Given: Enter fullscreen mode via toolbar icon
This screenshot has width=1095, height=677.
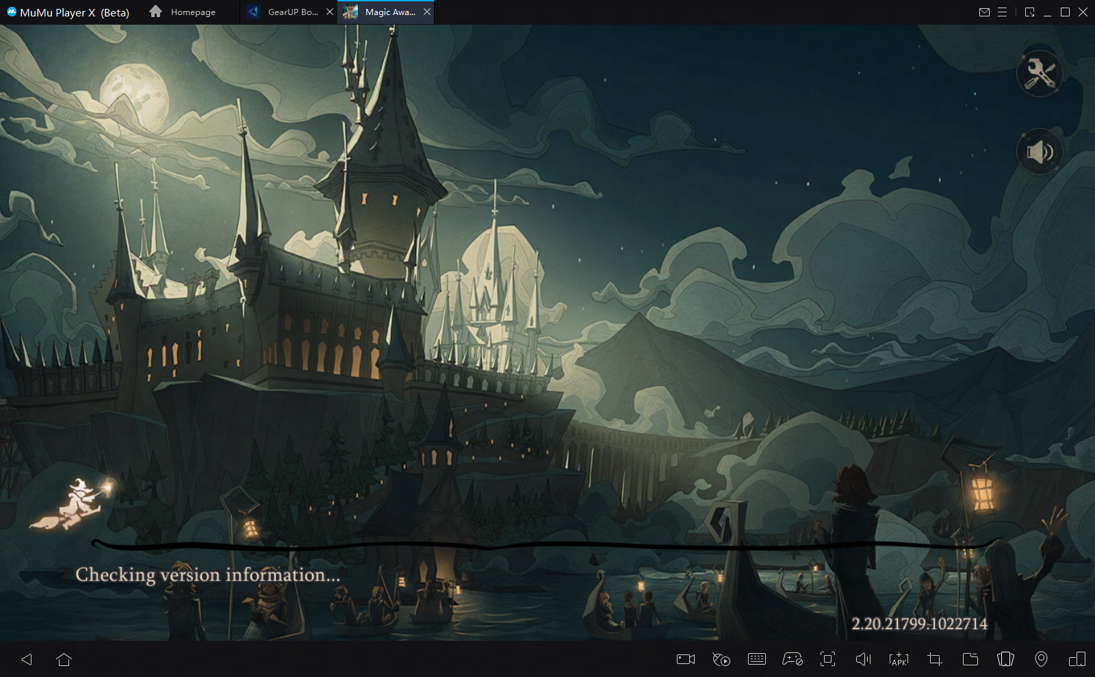Looking at the screenshot, I should point(828,659).
